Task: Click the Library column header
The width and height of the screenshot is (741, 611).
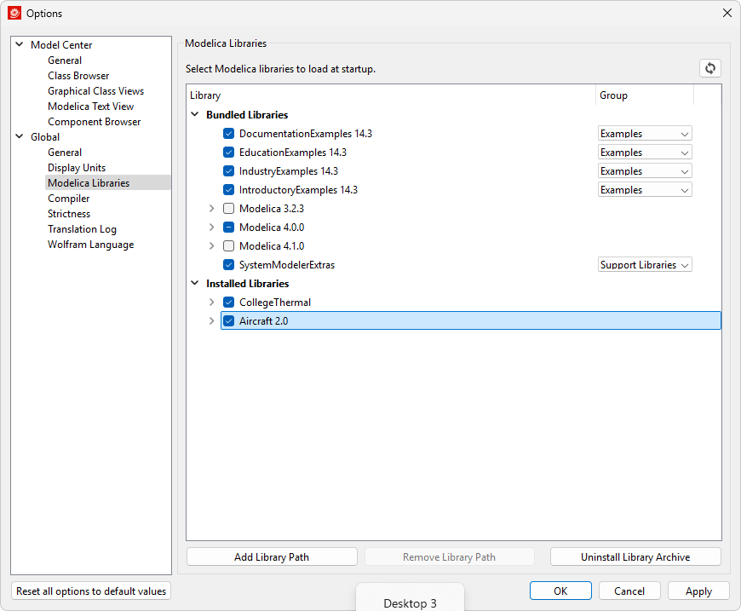Action: click(x=391, y=95)
